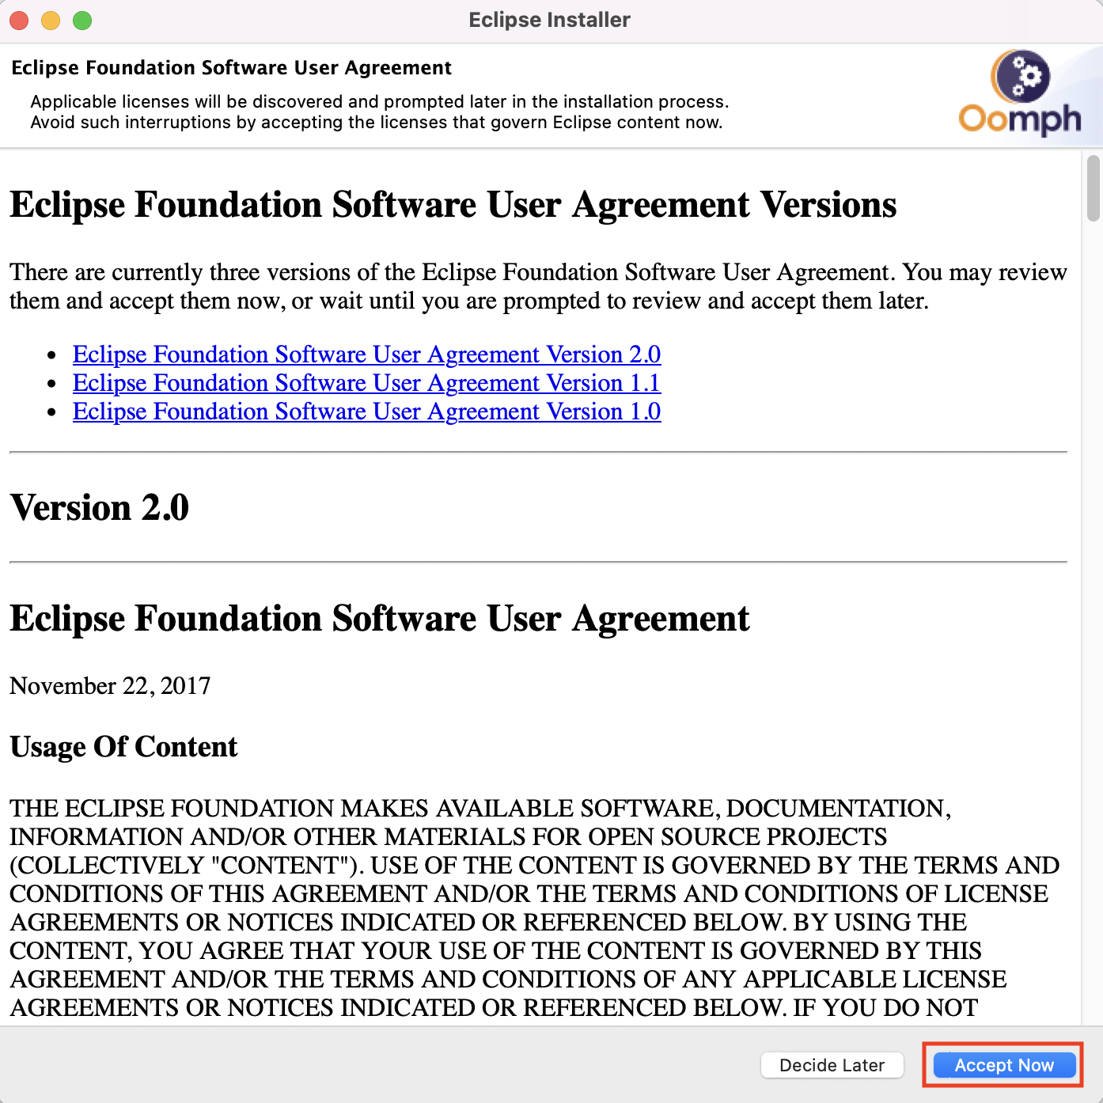Click the vertical scrollbar thumb
The width and height of the screenshot is (1103, 1103).
tap(1094, 188)
